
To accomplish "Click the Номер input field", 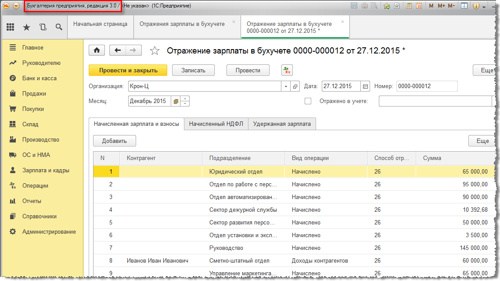I will point(426,86).
